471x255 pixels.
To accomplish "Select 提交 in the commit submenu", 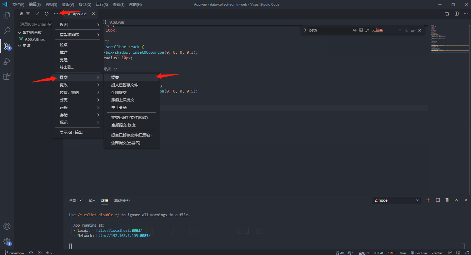I will [132, 77].
